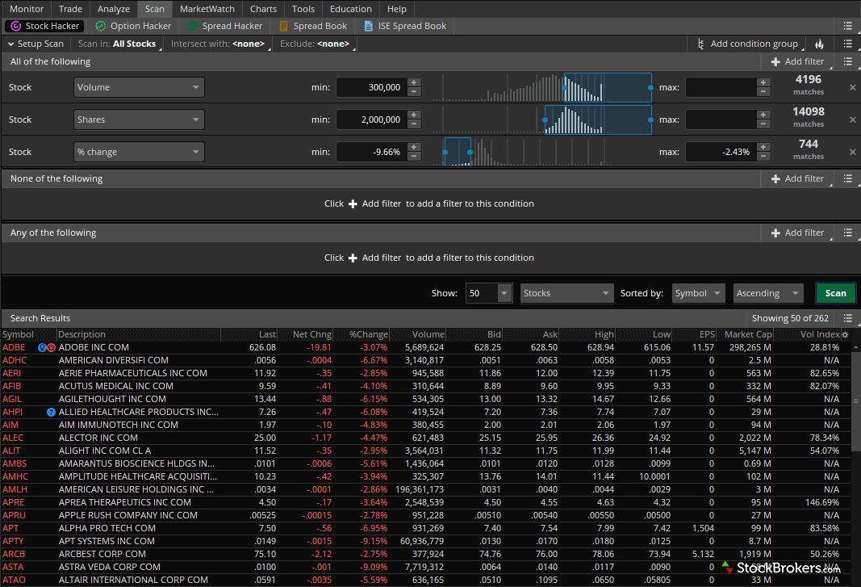
Task: Remove the Volume filter with its X icon
Action: 852,87
